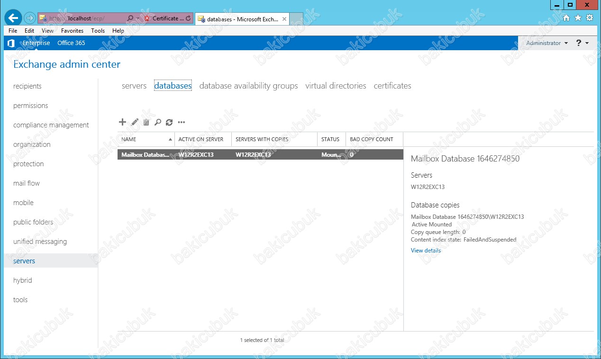
Task: Click the browser Forward arrow button
Action: (x=29, y=18)
